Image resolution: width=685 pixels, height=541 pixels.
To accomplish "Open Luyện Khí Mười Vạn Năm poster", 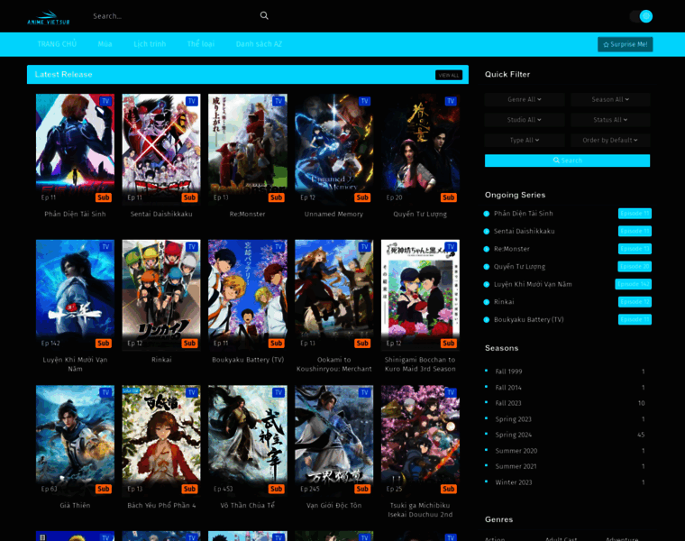I will pos(75,294).
